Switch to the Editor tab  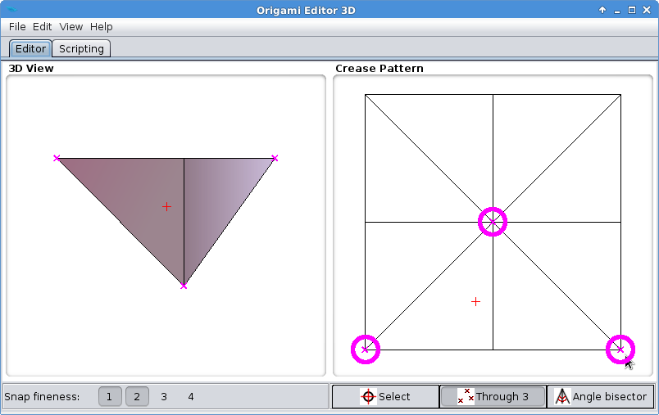coord(31,49)
